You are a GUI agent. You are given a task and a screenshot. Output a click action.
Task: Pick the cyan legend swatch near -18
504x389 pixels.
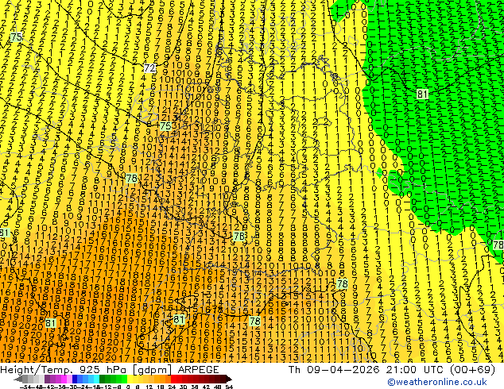click(x=96, y=379)
